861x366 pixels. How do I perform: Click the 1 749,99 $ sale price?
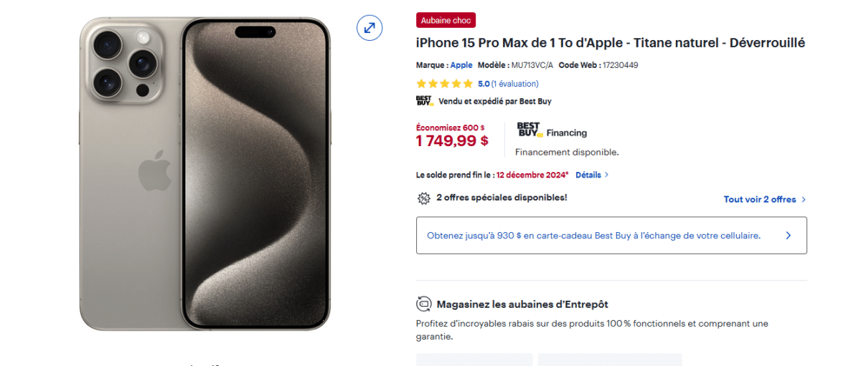452,141
